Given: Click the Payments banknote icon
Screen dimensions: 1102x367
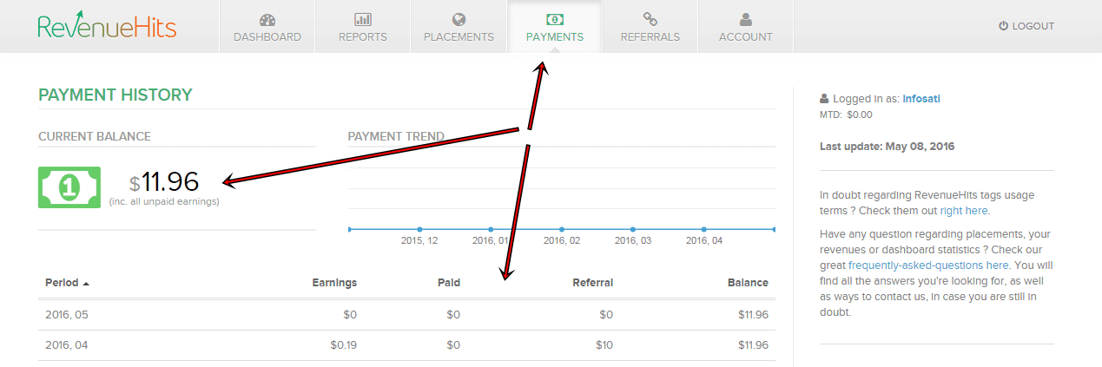Looking at the screenshot, I should 554,19.
